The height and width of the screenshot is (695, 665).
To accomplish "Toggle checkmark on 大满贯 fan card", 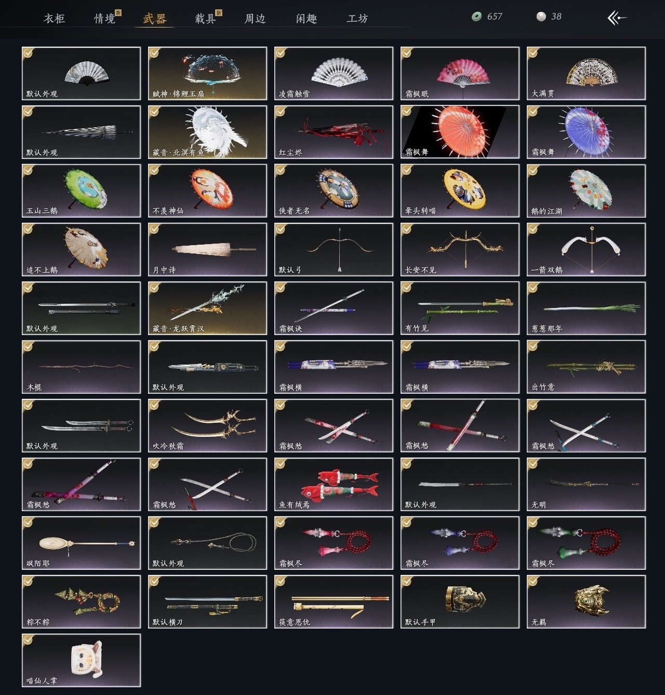I will tap(533, 52).
